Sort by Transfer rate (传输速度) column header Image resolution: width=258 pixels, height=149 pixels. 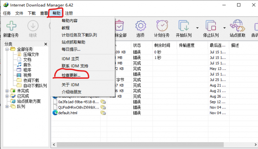[x=192, y=45]
